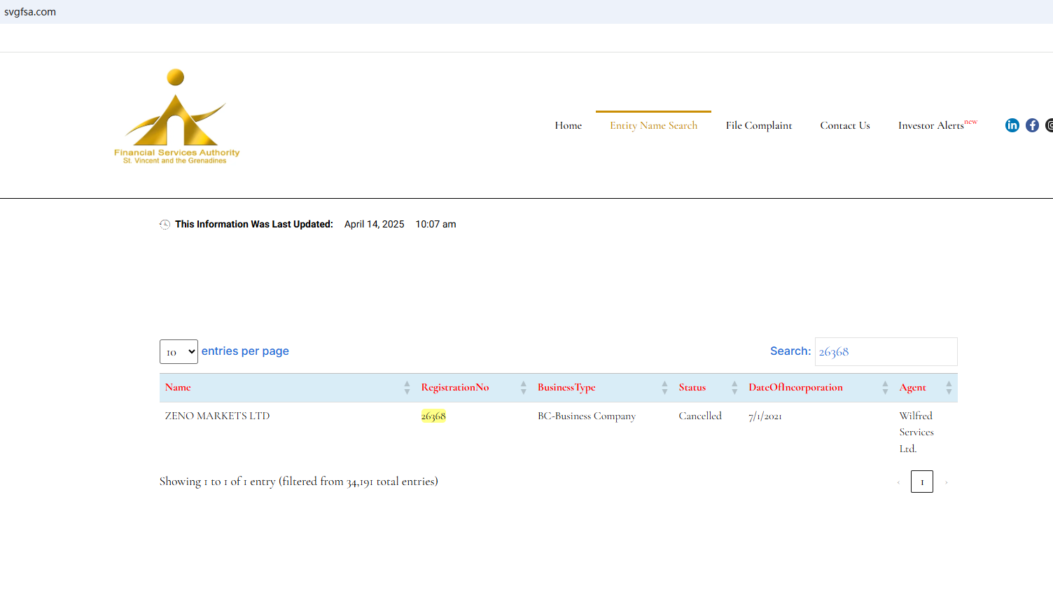Image resolution: width=1053 pixels, height=604 pixels.
Task: Select the Entity Name Search tab
Action: coord(653,126)
